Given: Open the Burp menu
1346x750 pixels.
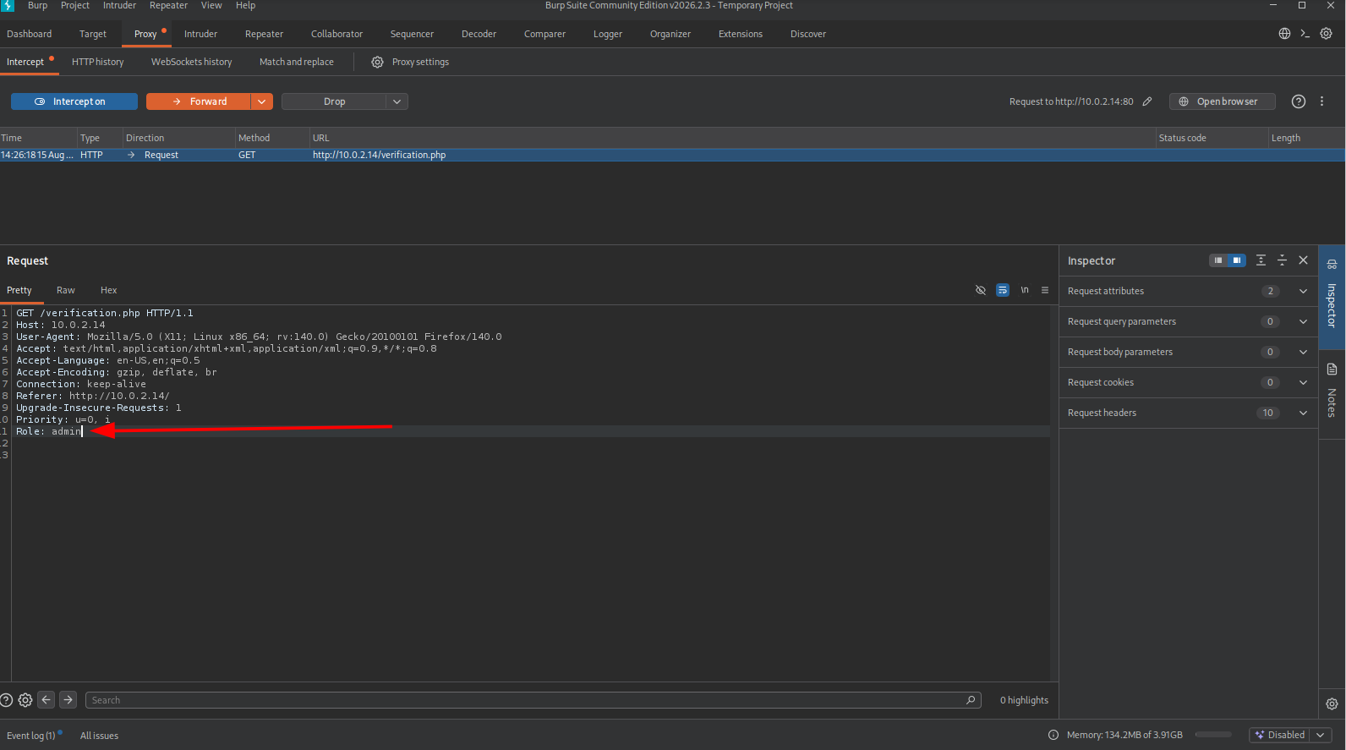Looking at the screenshot, I should click(x=37, y=5).
